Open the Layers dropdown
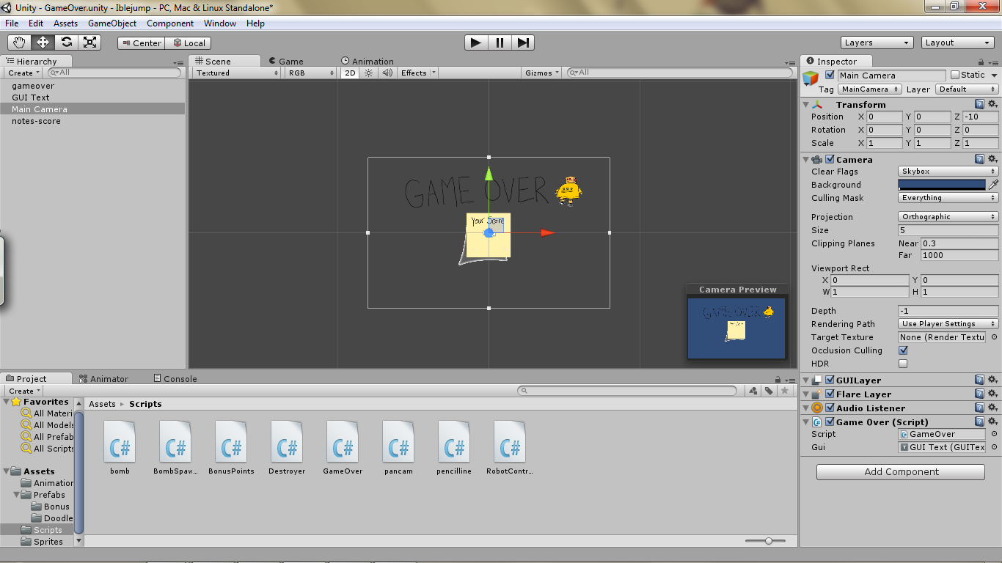1002x563 pixels. tap(877, 43)
